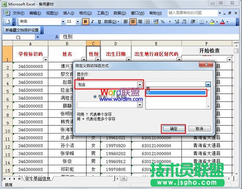The image size is (242, 189).
Task: Open the 帮助(H) menu
Action: click(156, 13)
